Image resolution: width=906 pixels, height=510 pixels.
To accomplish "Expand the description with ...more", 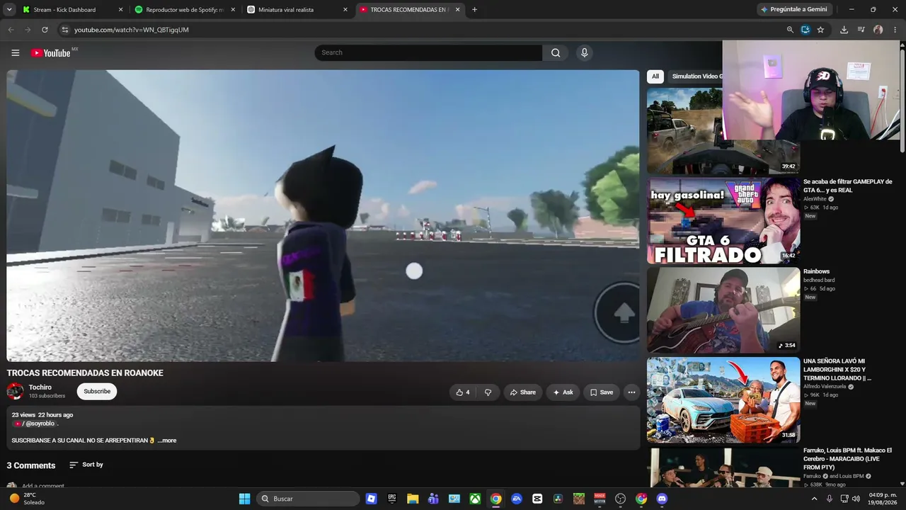I will tap(167, 441).
